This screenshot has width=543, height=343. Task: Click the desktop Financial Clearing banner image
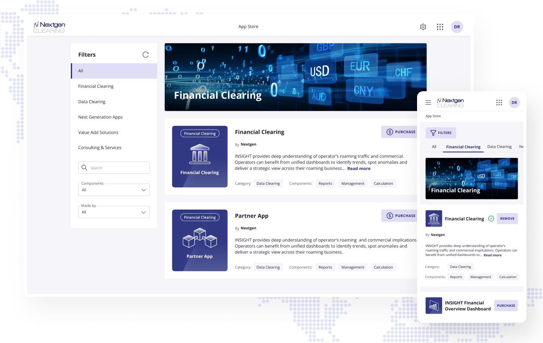296,77
